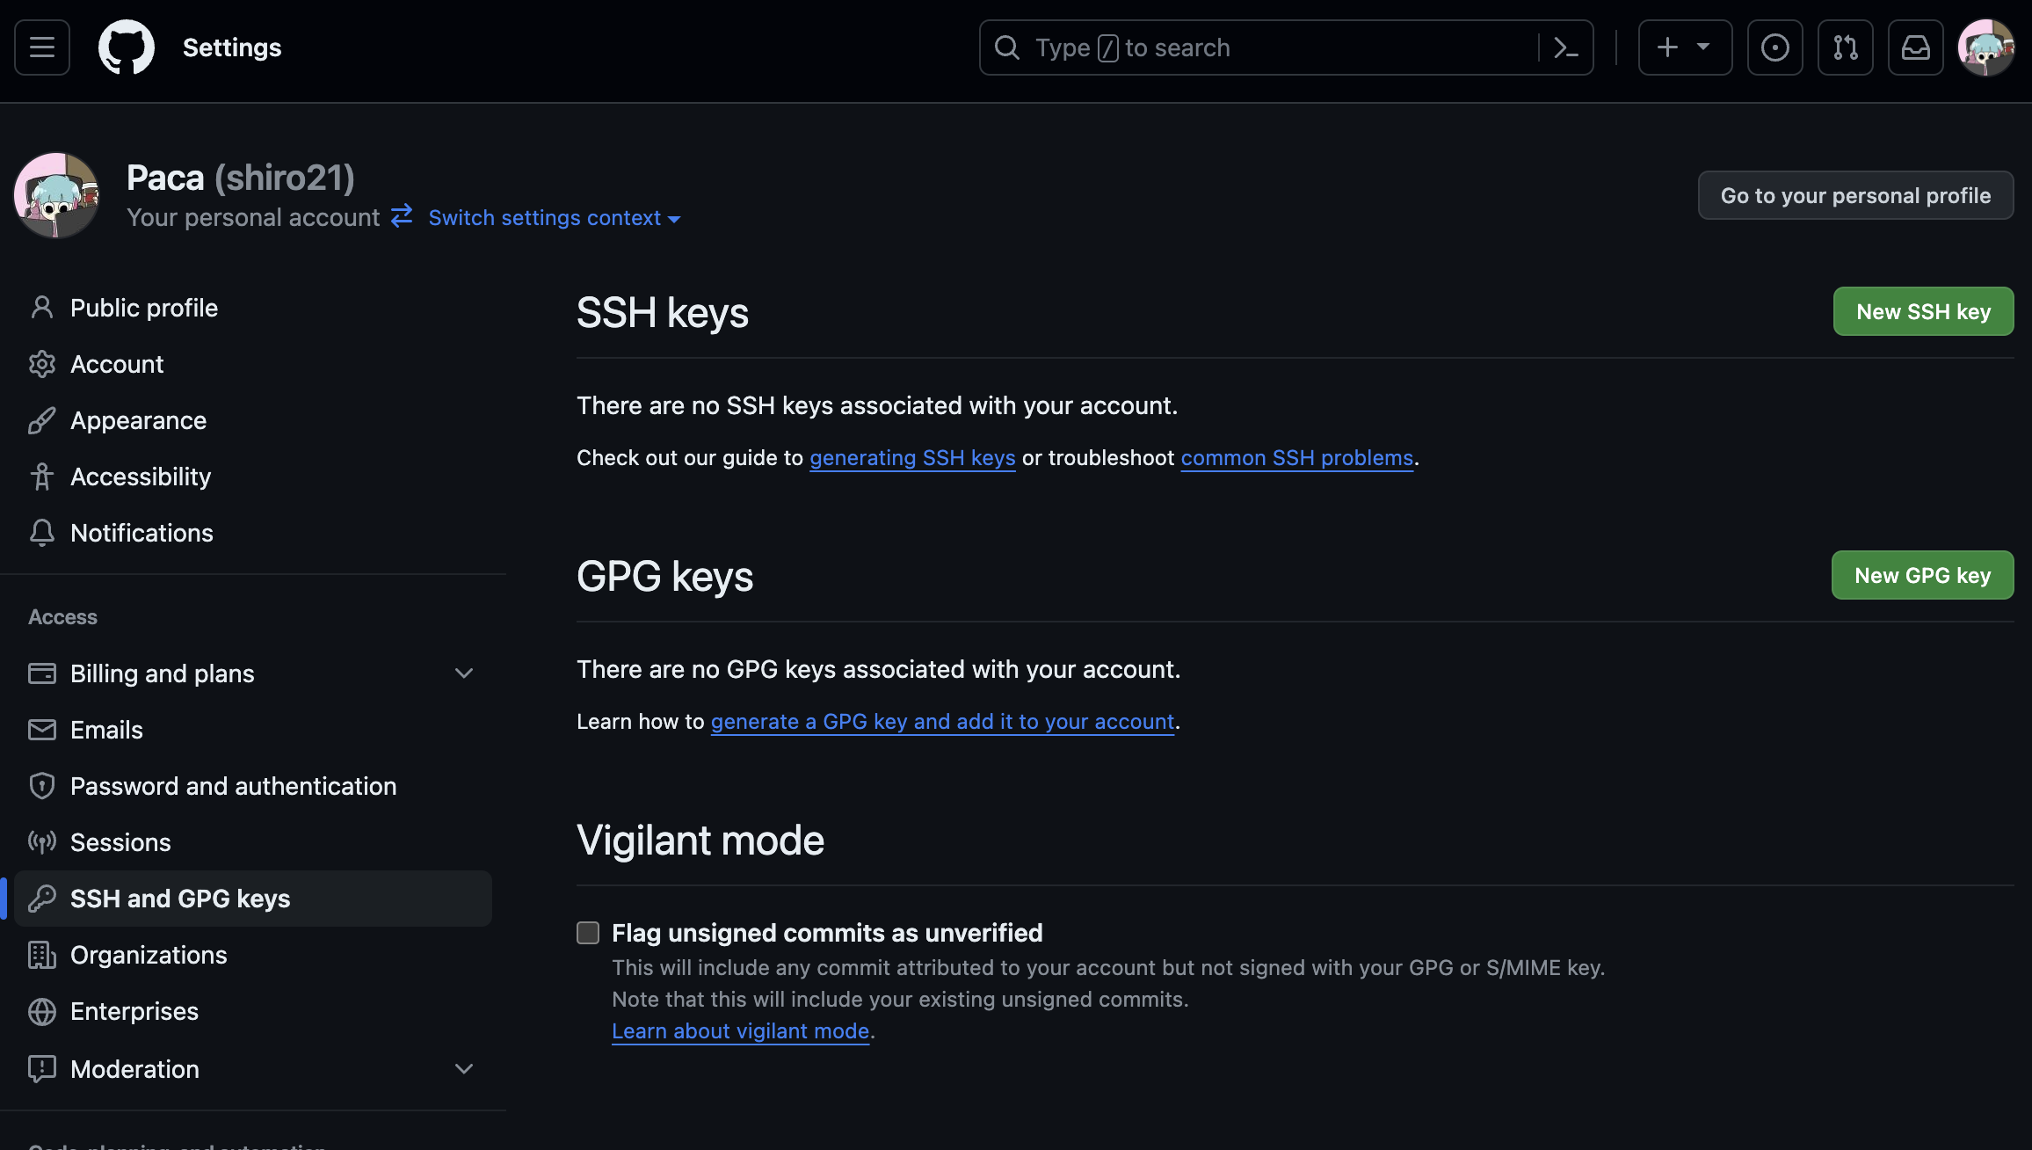This screenshot has height=1150, width=2032.
Task: Open the command palette icon in search bar
Action: click(x=1565, y=47)
